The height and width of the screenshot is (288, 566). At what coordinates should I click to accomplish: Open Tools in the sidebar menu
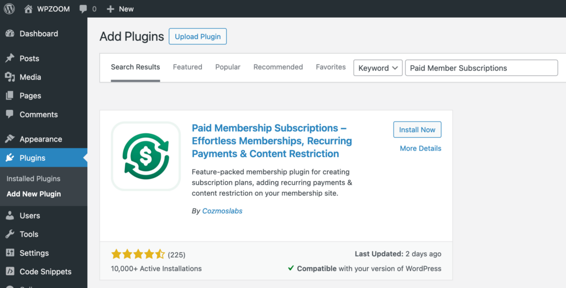pyautogui.click(x=29, y=234)
